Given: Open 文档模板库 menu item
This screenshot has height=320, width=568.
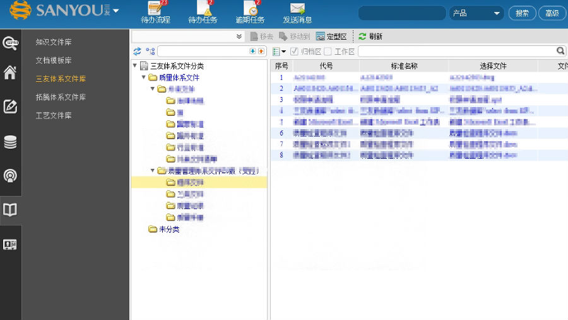Looking at the screenshot, I should click(x=54, y=60).
